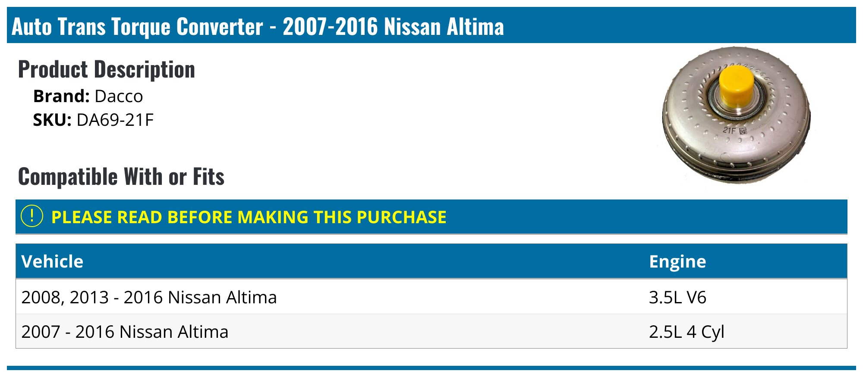This screenshot has width=863, height=377.
Task: Select the 2008, 2013 - 2016 Nissan Altima row
Action: (431, 297)
